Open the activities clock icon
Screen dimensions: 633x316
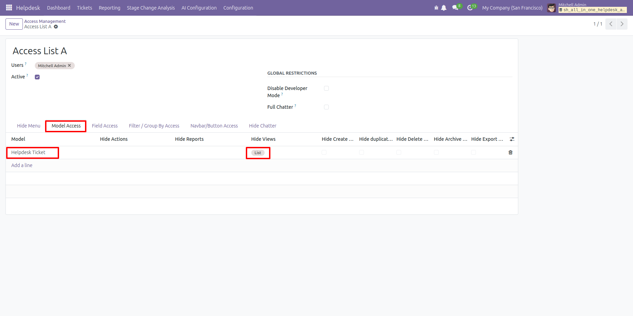point(470,8)
